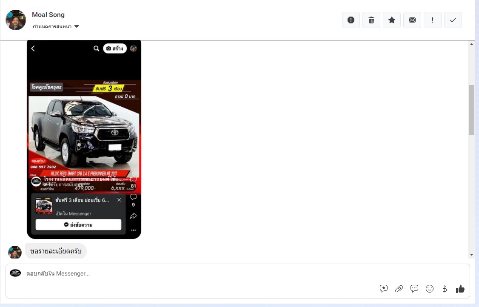Mark conversation as spam with octagon icon

tap(351, 20)
